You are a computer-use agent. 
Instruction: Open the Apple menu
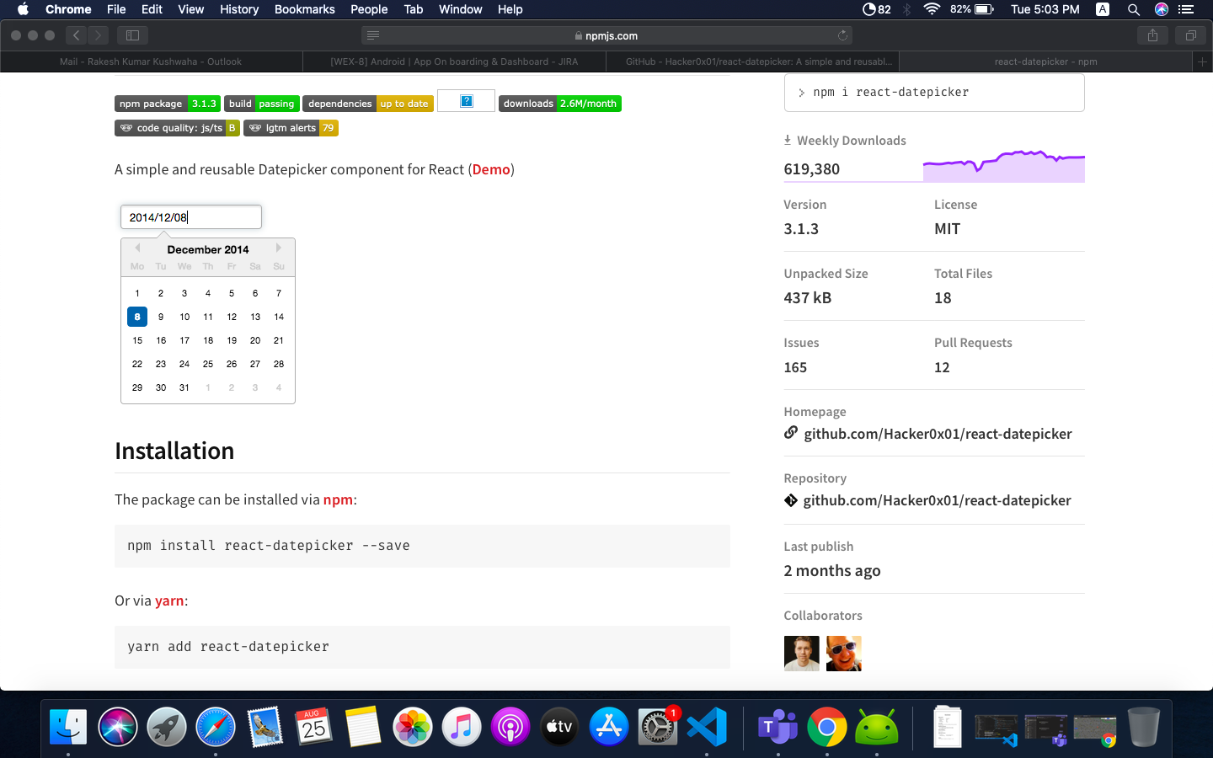[23, 9]
